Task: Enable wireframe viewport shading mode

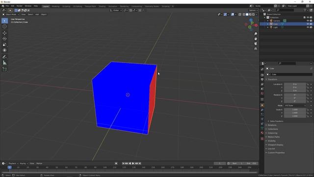Action: [x=244, y=14]
